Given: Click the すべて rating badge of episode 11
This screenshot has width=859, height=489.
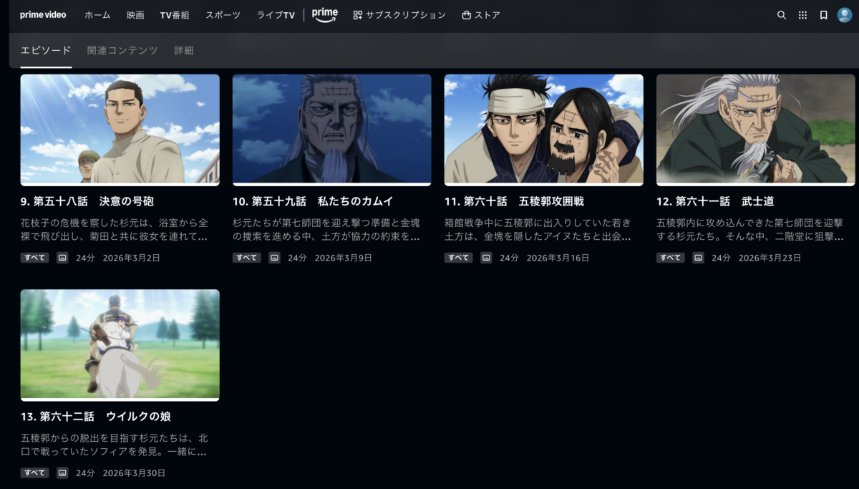Looking at the screenshot, I should pyautogui.click(x=458, y=258).
